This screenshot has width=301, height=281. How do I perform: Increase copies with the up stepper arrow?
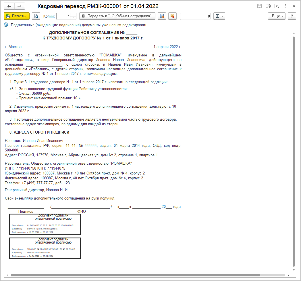click(73, 14)
